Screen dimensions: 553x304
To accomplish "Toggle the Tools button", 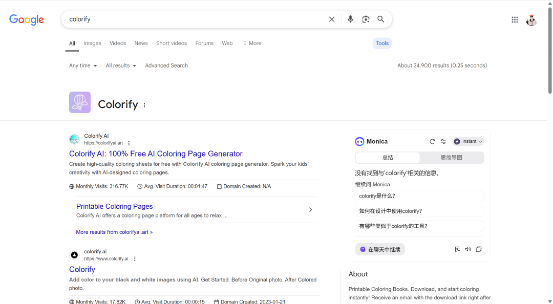I will (382, 43).
